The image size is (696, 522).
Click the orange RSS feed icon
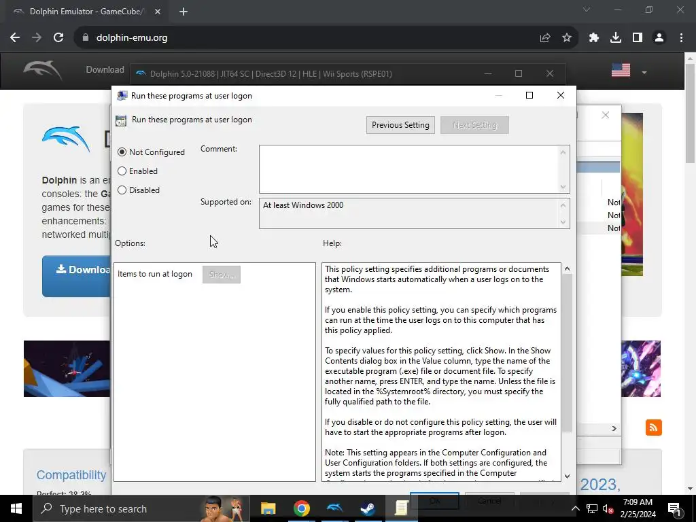pos(653,428)
